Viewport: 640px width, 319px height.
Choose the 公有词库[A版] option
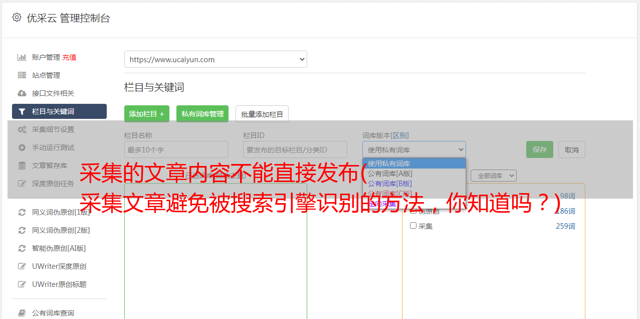click(414, 174)
